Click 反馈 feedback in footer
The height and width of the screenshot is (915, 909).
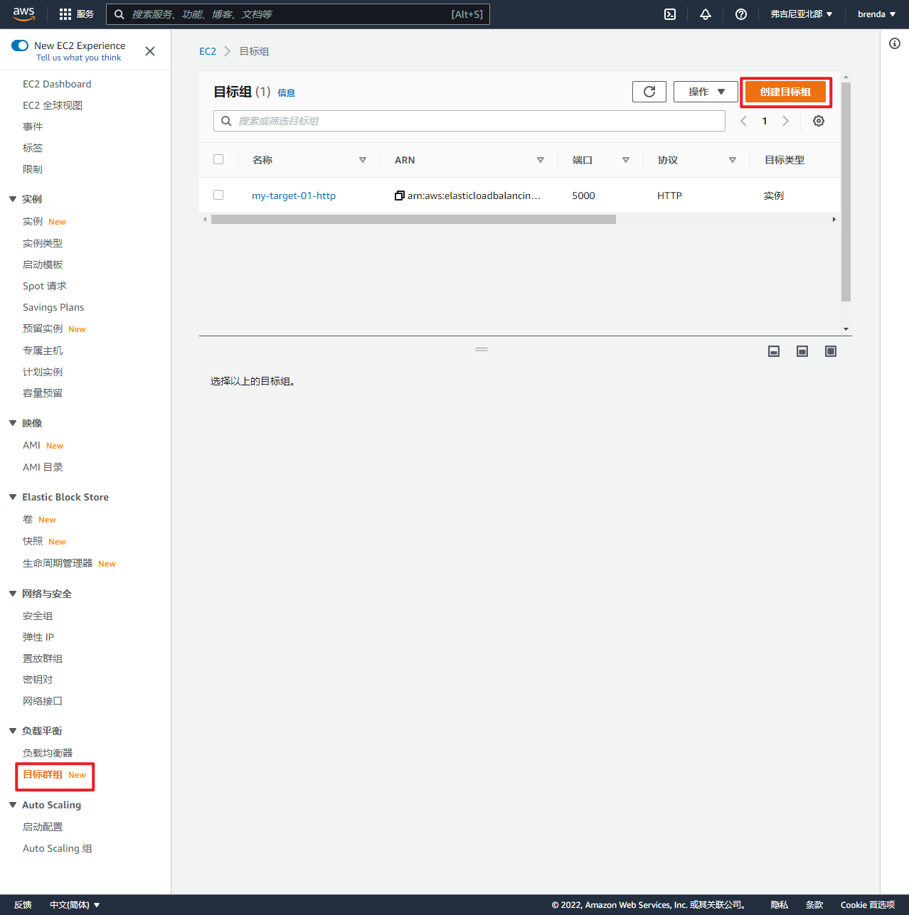tap(23, 905)
